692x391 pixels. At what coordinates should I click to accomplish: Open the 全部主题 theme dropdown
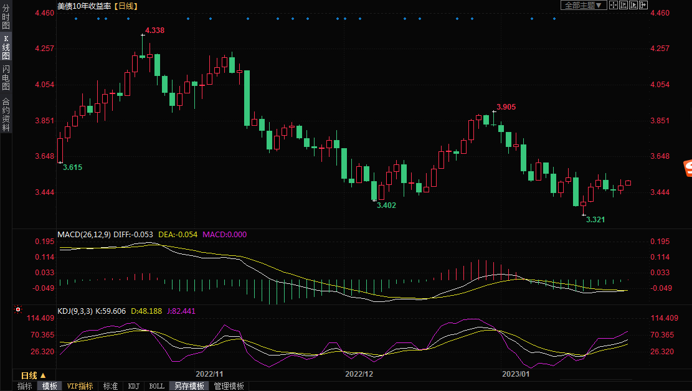584,5
